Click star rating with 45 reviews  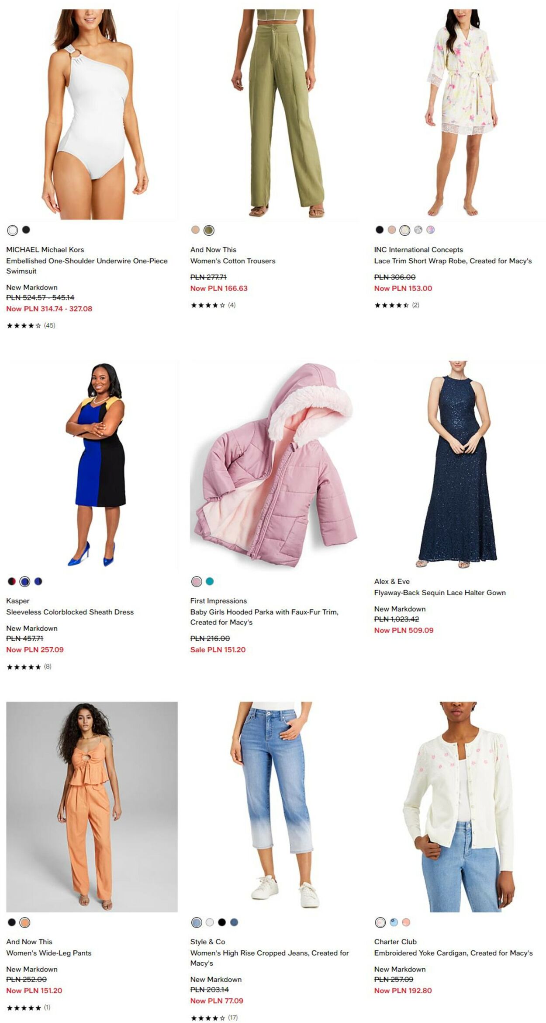[x=31, y=325]
